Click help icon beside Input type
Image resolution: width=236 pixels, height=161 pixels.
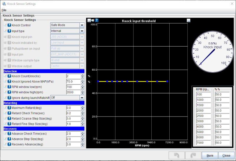(x=9, y=31)
